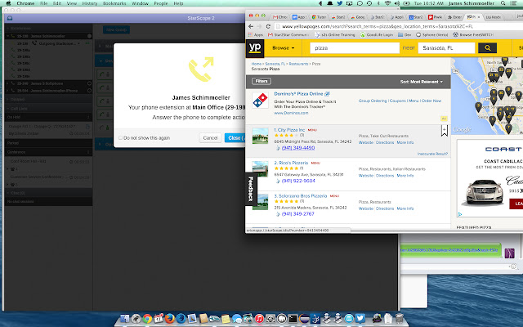Click the yellow search magnifier button
The height and width of the screenshot is (327, 523).
(487, 48)
